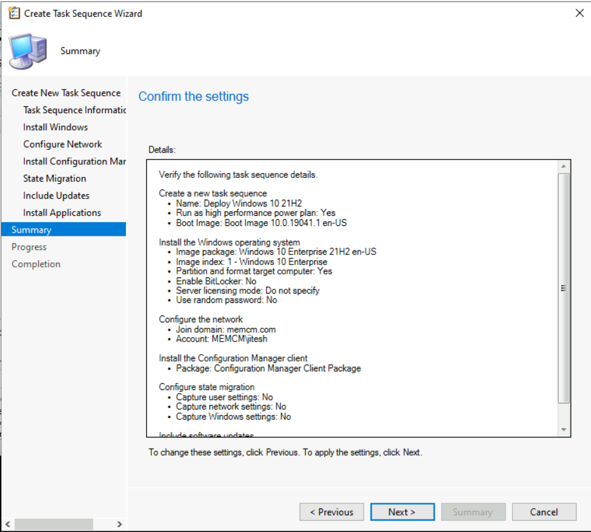
Task: Select Create New Task Sequence step
Action: tap(66, 93)
